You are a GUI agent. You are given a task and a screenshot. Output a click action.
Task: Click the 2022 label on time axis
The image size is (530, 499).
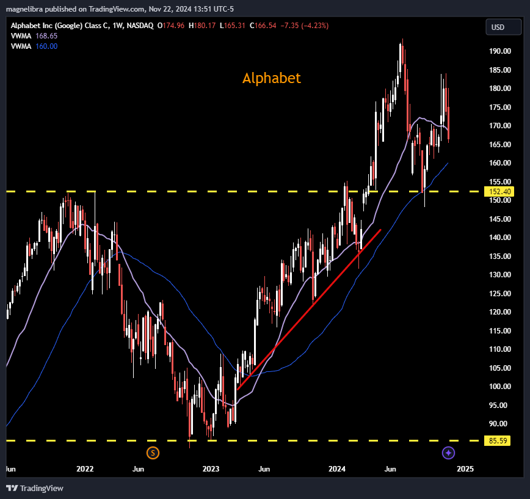pyautogui.click(x=85, y=469)
